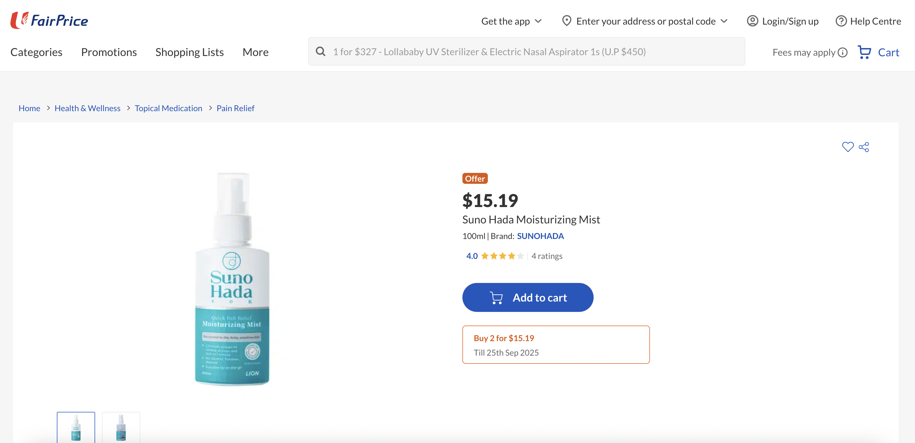Click the share icon
This screenshot has width=915, height=443.
tap(864, 147)
